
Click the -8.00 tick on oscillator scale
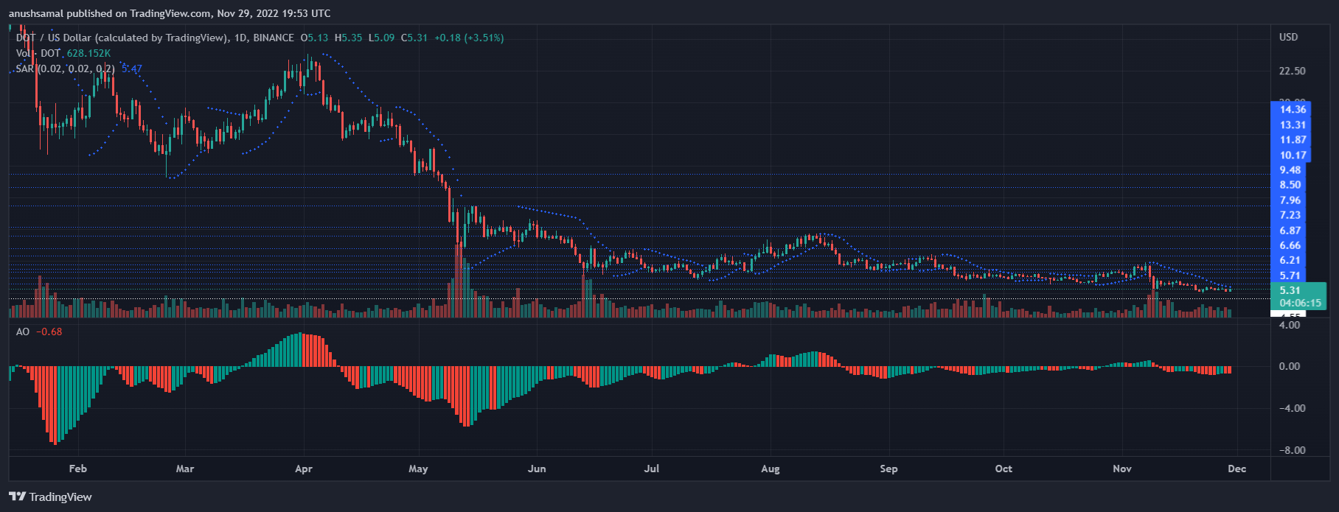pos(1292,450)
